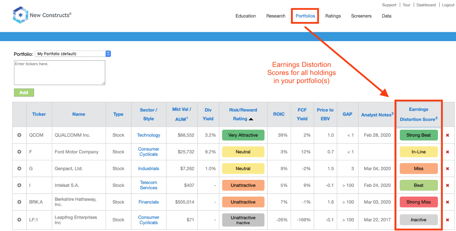Open the Education menu
Viewport: 456px width, 231px height.
point(246,16)
